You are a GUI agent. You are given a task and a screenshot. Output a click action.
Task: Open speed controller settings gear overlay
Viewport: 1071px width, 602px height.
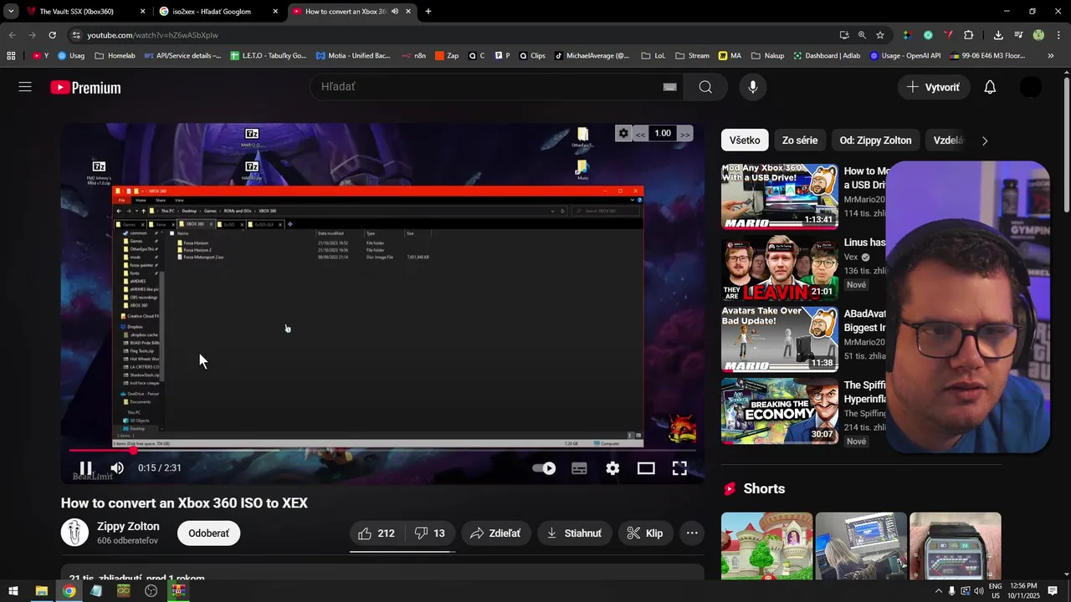(x=623, y=133)
